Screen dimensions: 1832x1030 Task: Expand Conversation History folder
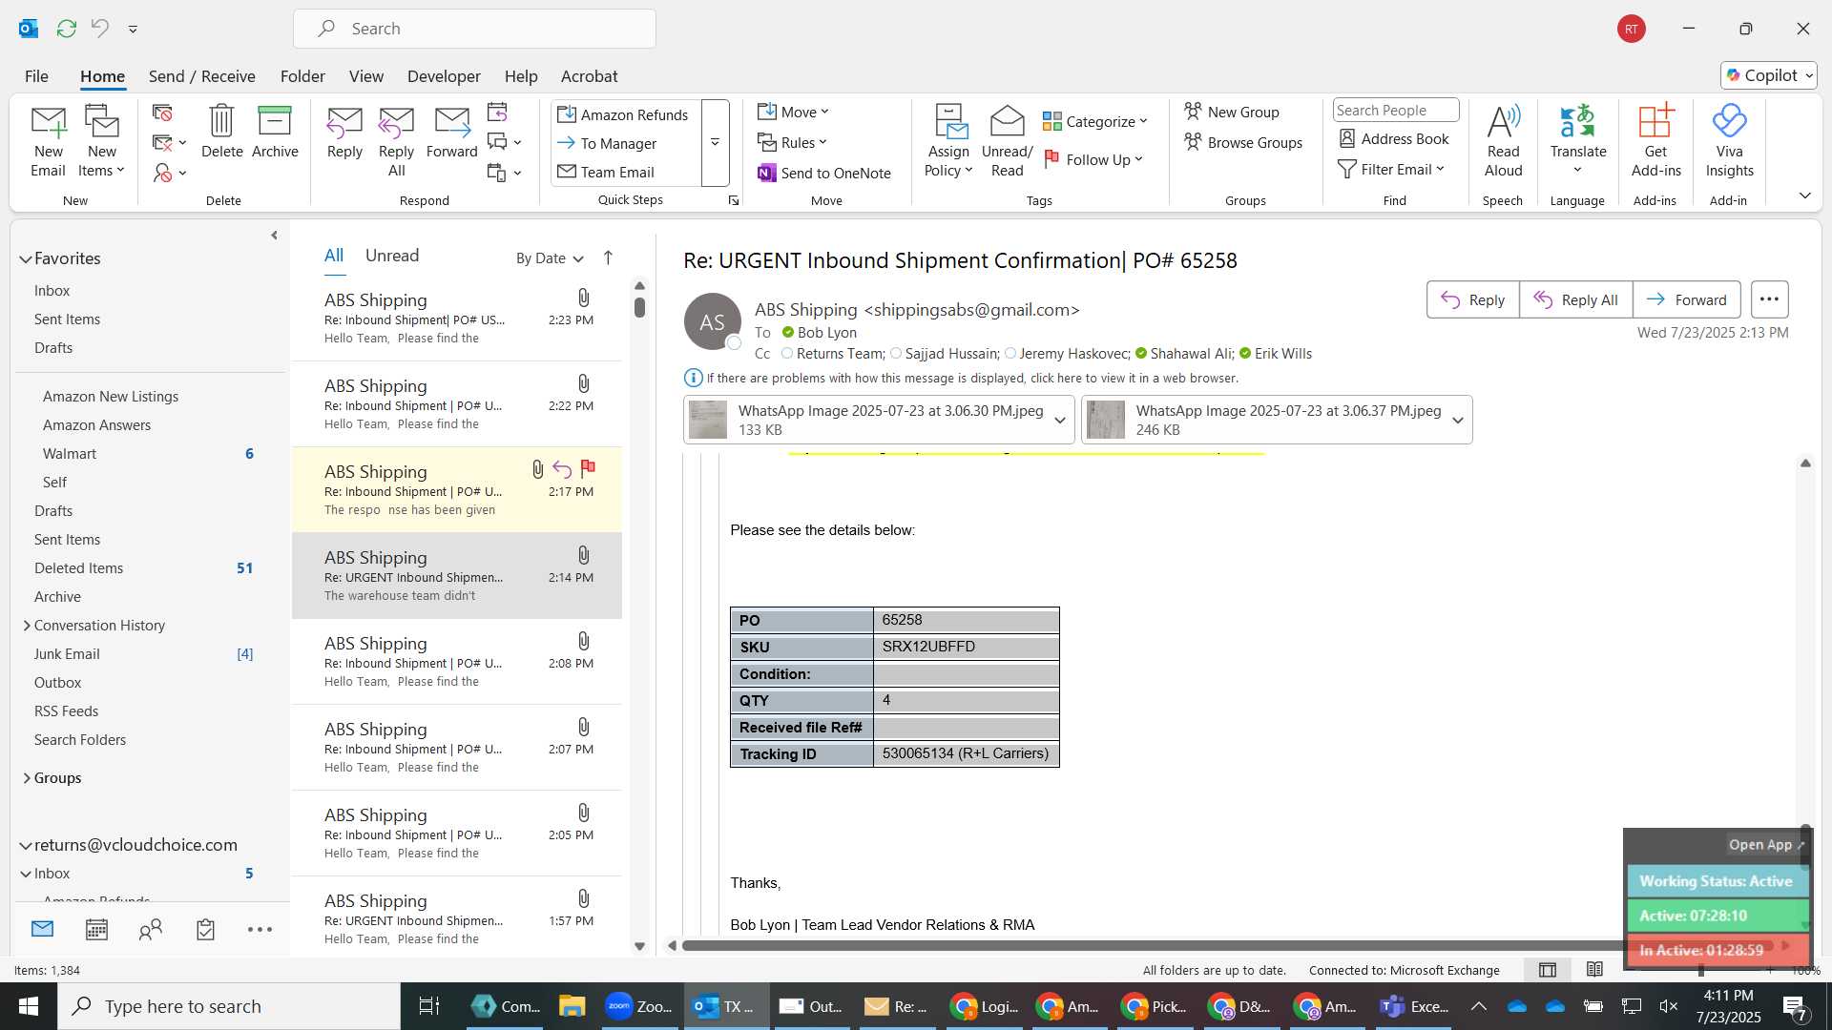(26, 626)
